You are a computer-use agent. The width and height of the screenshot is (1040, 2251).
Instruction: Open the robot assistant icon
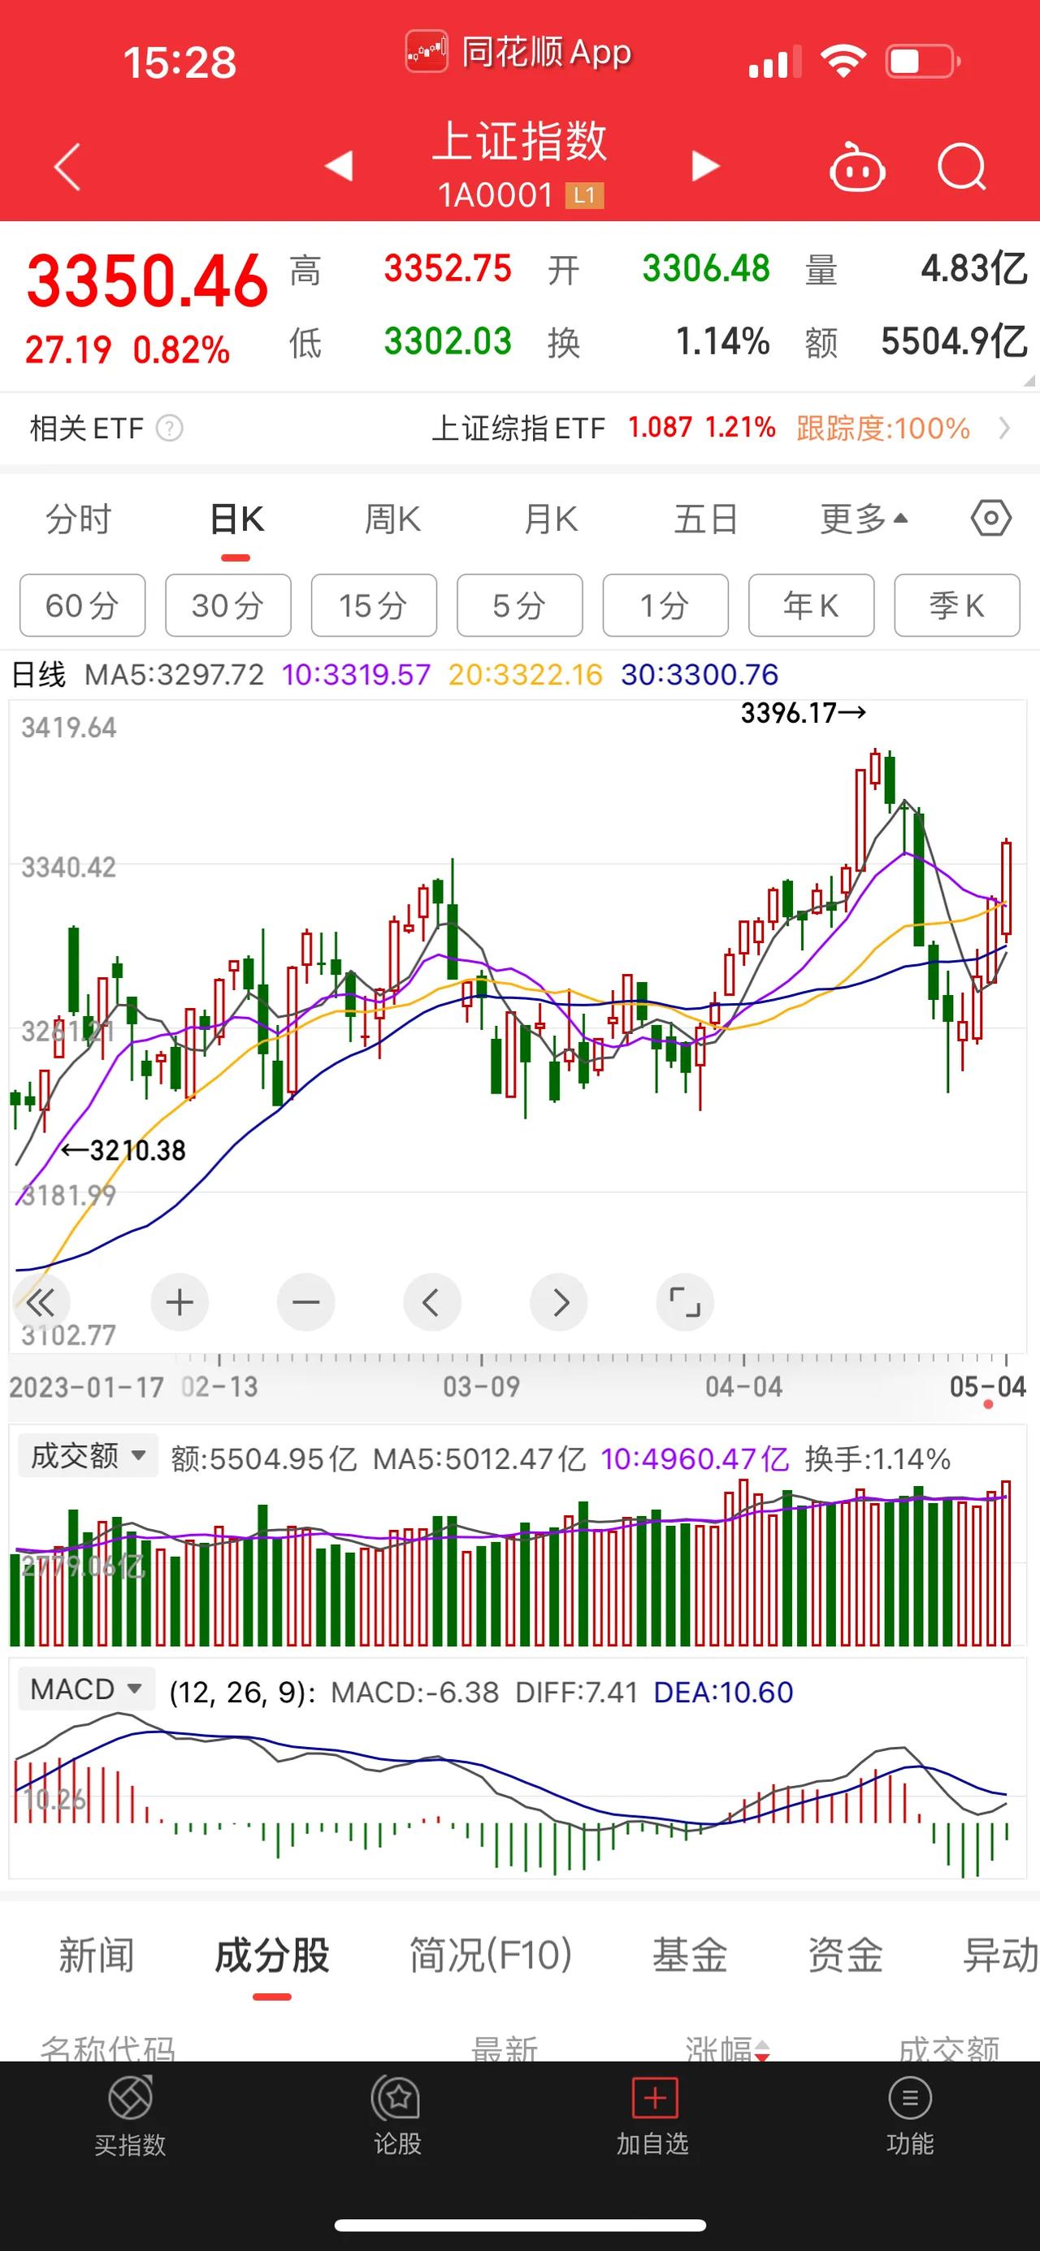pos(856,166)
